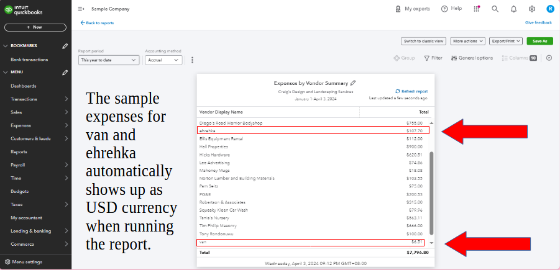Expand the Sales submenu arrow
This screenshot has height=270, width=560.
pyautogui.click(x=67, y=112)
